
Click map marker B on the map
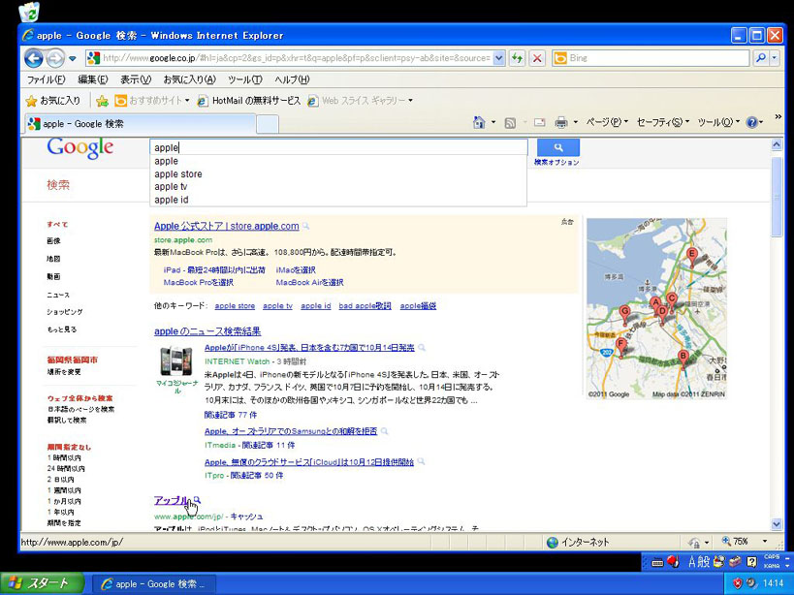pyautogui.click(x=683, y=359)
